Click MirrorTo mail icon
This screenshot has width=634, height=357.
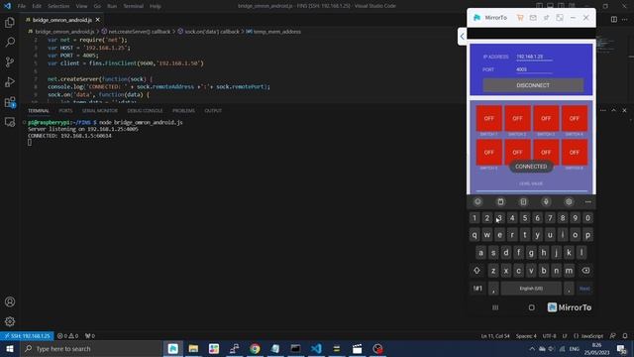[x=533, y=18]
